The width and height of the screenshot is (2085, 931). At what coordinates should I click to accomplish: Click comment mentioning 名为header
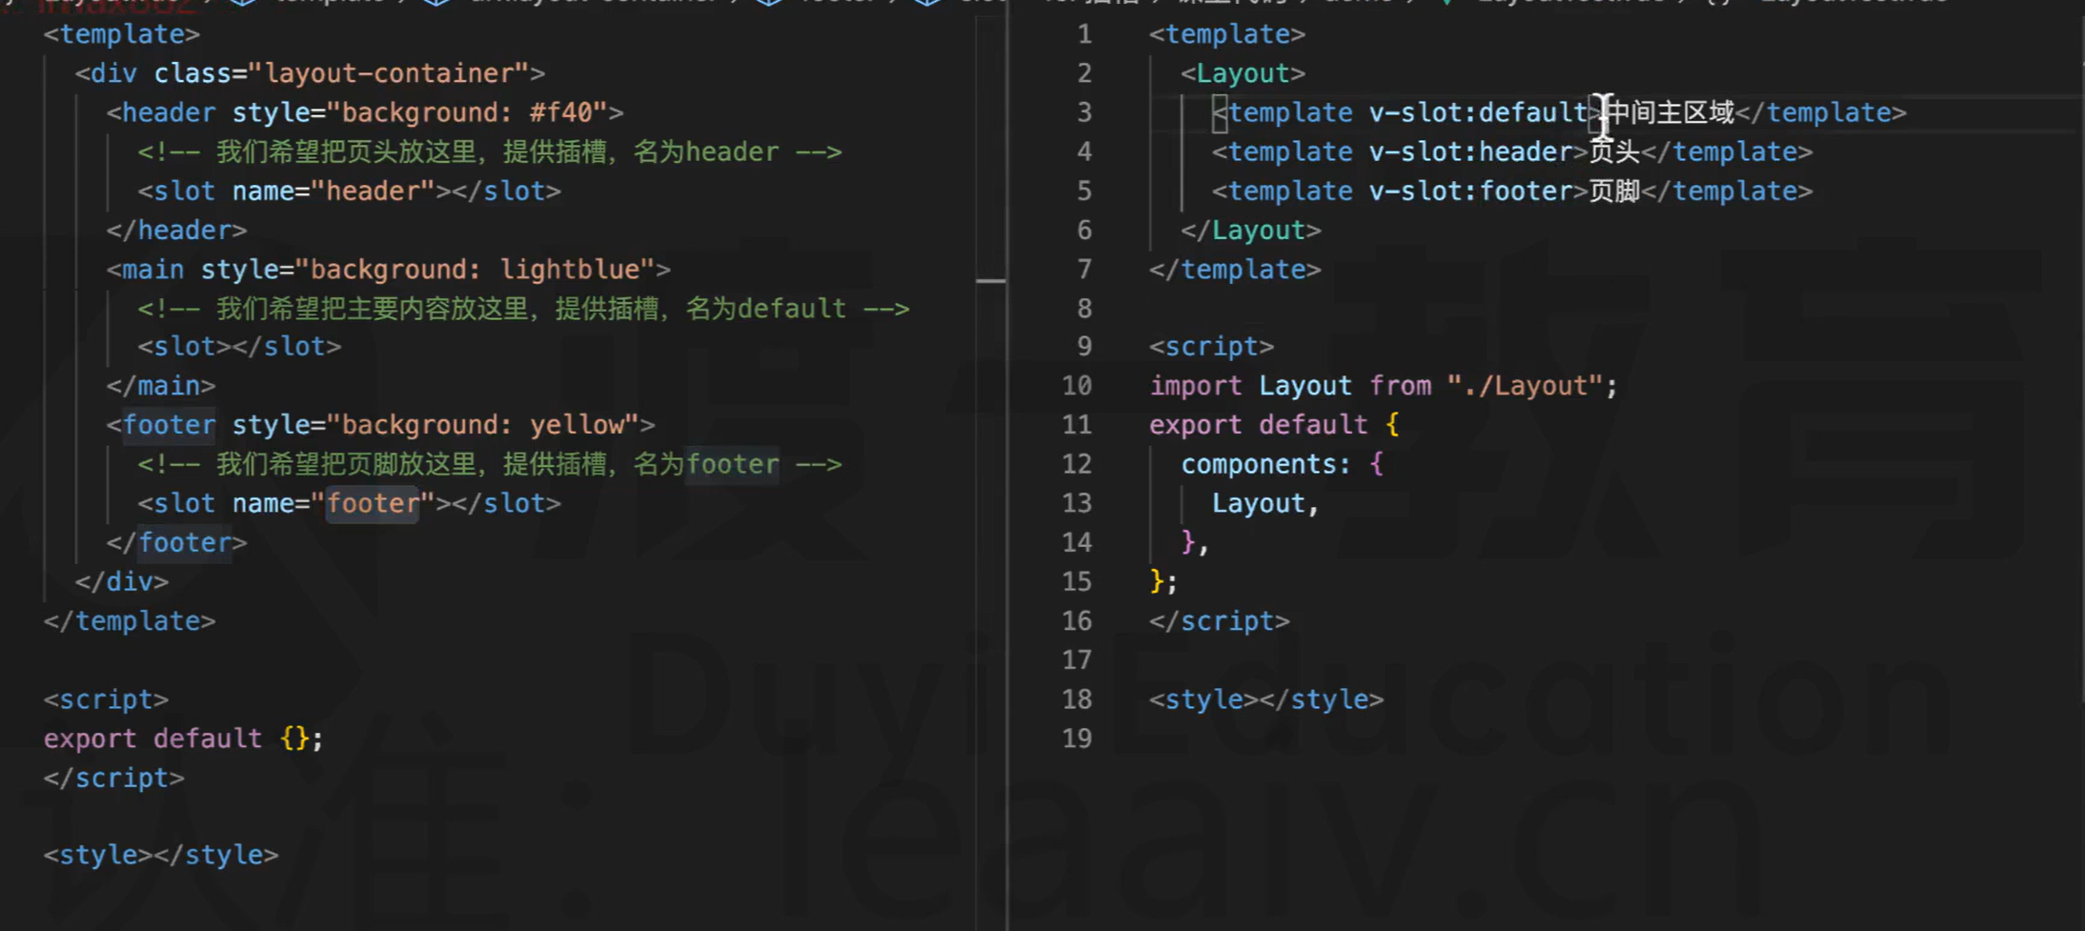pyautogui.click(x=490, y=152)
